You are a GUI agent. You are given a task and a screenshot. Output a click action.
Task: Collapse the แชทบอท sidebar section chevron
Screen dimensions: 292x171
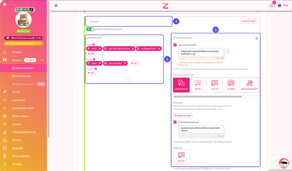tap(42, 60)
